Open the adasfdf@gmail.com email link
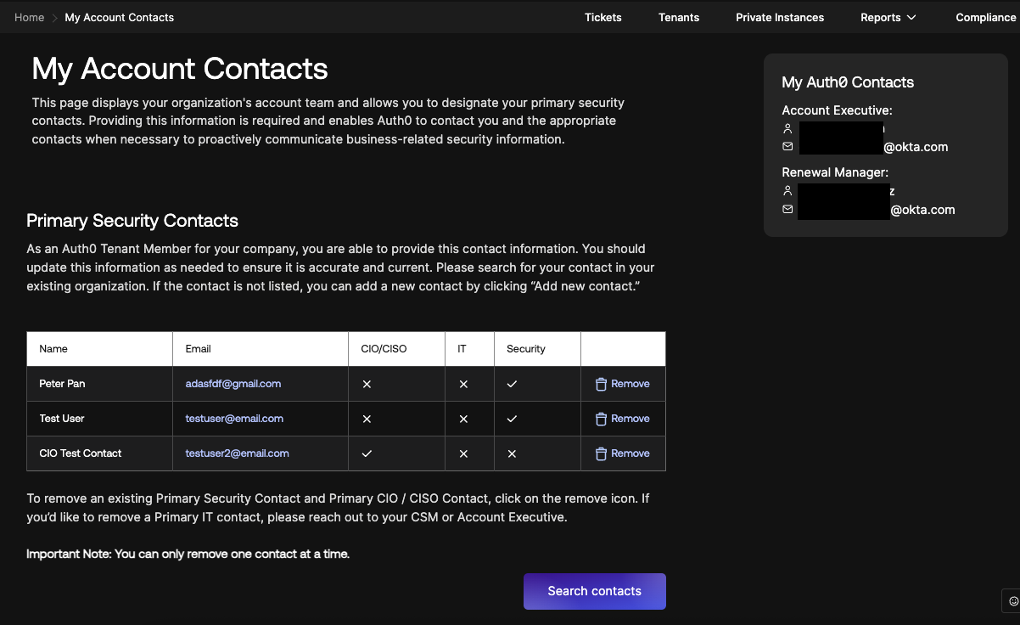 tap(232, 383)
